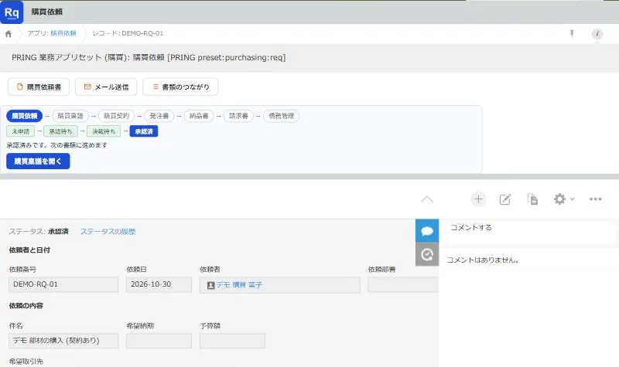
Task: Click the 承認待ち status chip
Action: tap(61, 131)
